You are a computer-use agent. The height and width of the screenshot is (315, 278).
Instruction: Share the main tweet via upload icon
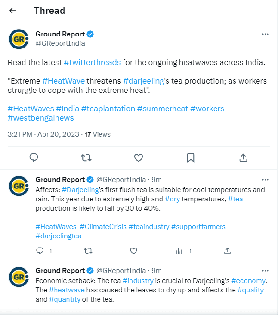coord(243,157)
